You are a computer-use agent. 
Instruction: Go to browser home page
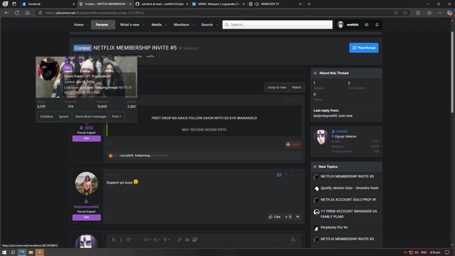point(27,13)
